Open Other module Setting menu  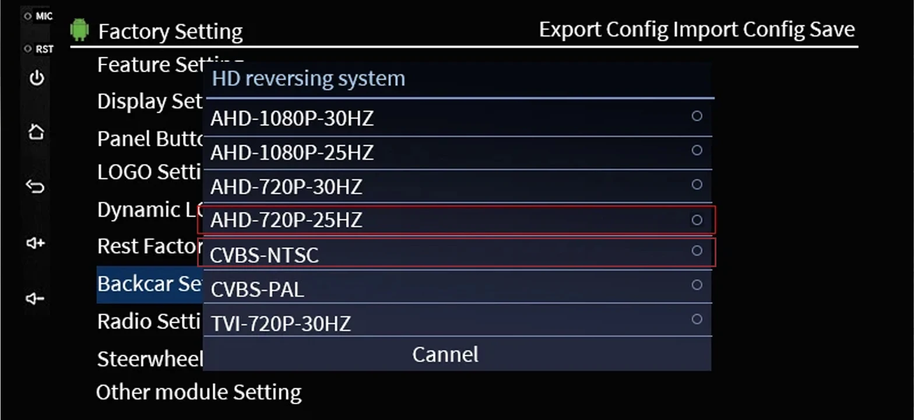point(199,392)
